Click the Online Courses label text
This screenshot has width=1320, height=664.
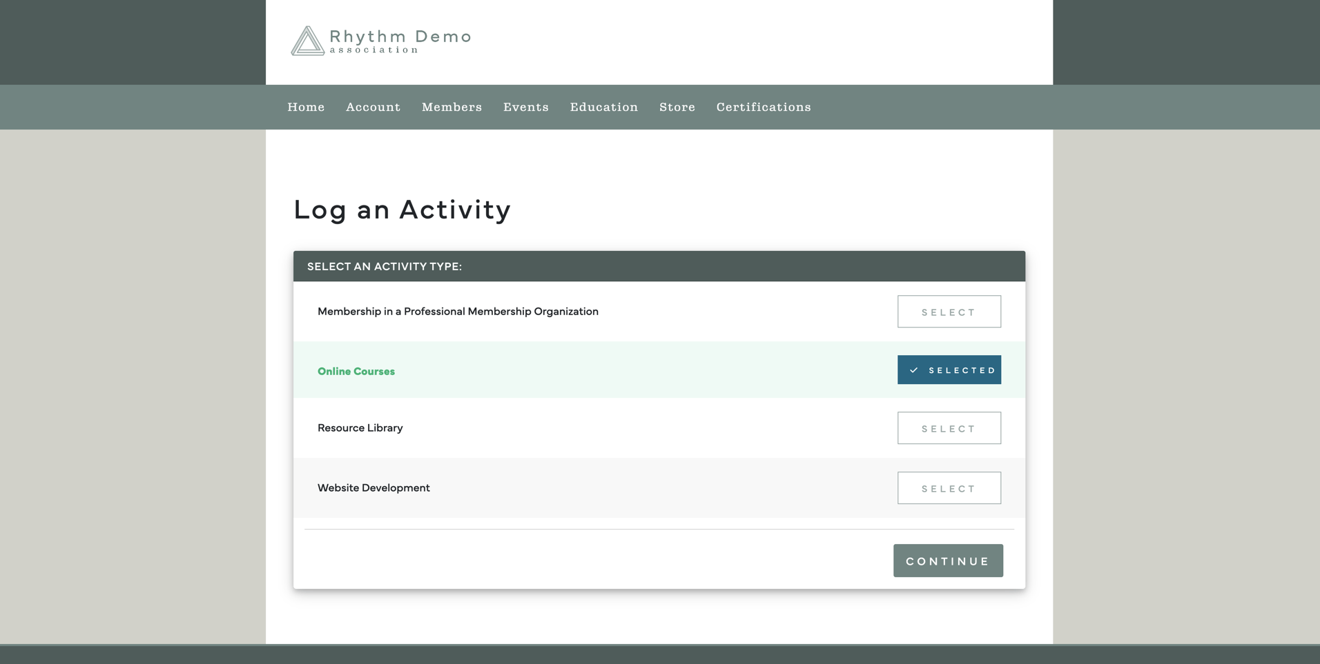(356, 371)
